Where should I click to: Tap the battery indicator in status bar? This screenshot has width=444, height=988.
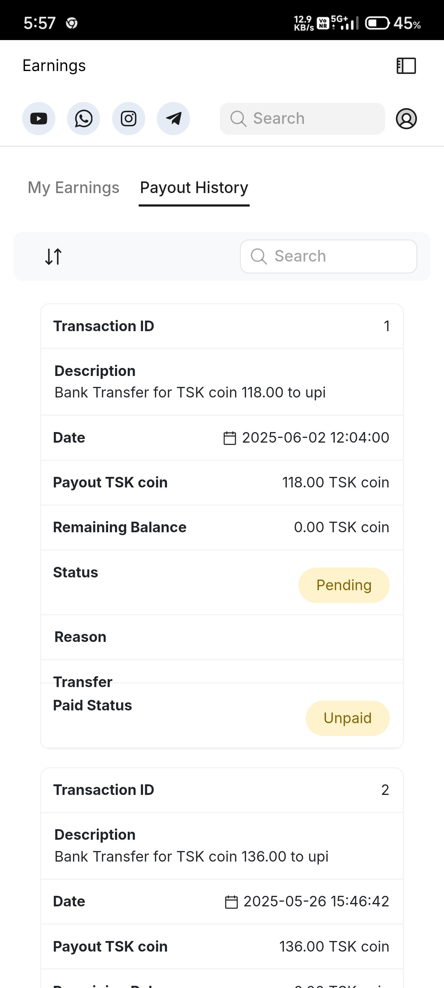tap(377, 23)
